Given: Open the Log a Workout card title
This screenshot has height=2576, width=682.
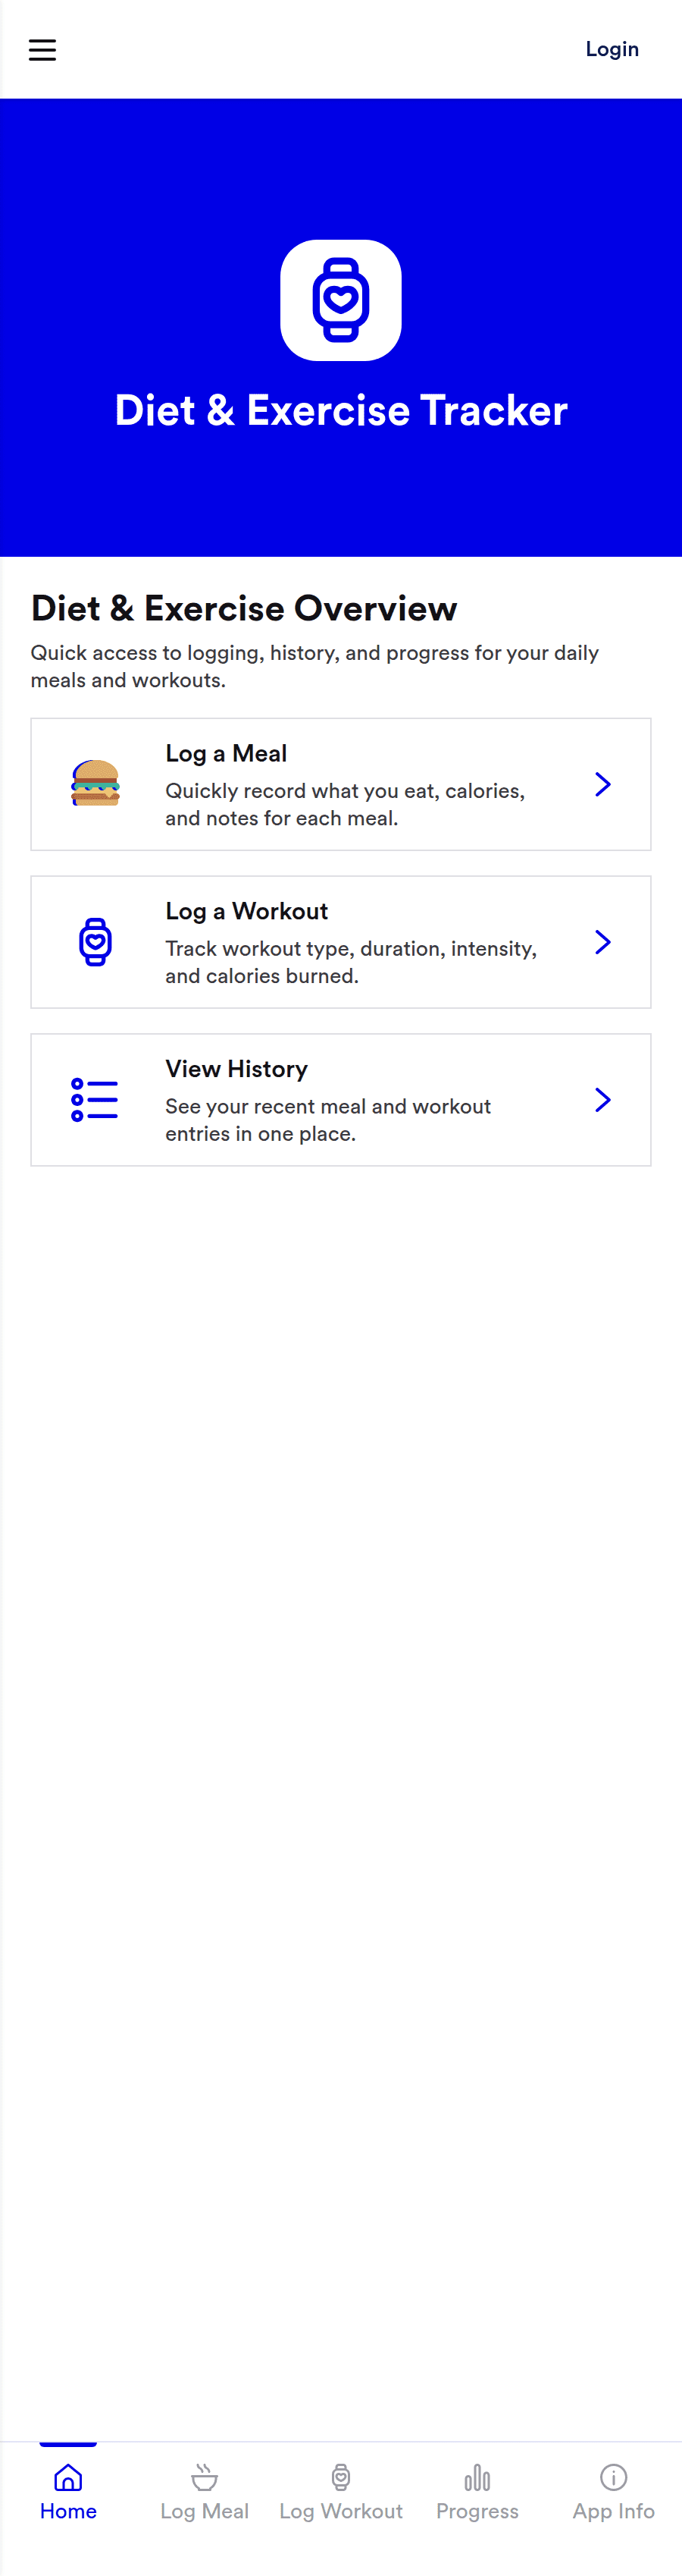Looking at the screenshot, I should [246, 911].
